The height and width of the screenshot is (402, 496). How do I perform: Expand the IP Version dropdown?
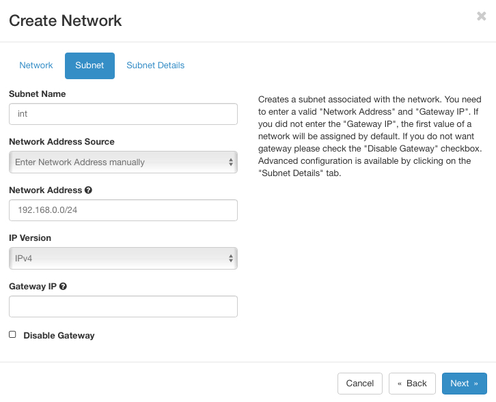click(123, 258)
